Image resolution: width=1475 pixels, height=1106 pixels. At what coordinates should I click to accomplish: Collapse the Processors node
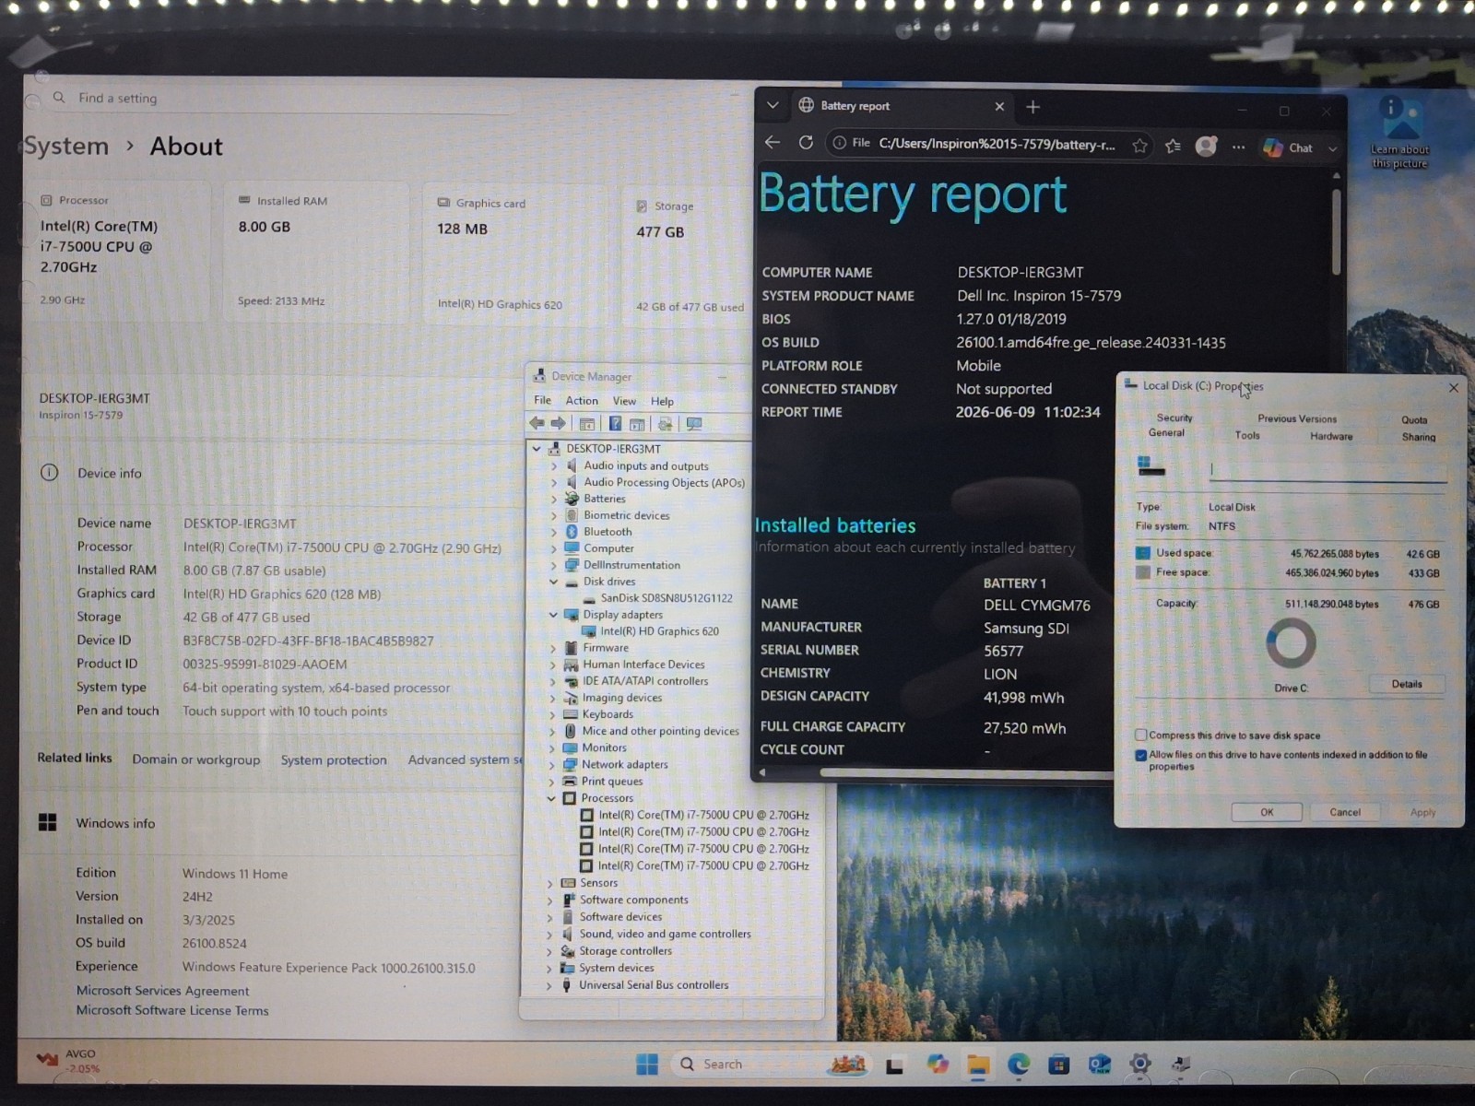[551, 798]
